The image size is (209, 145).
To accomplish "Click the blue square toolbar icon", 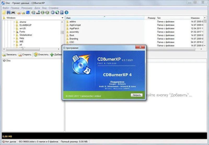I will coord(28,12).
